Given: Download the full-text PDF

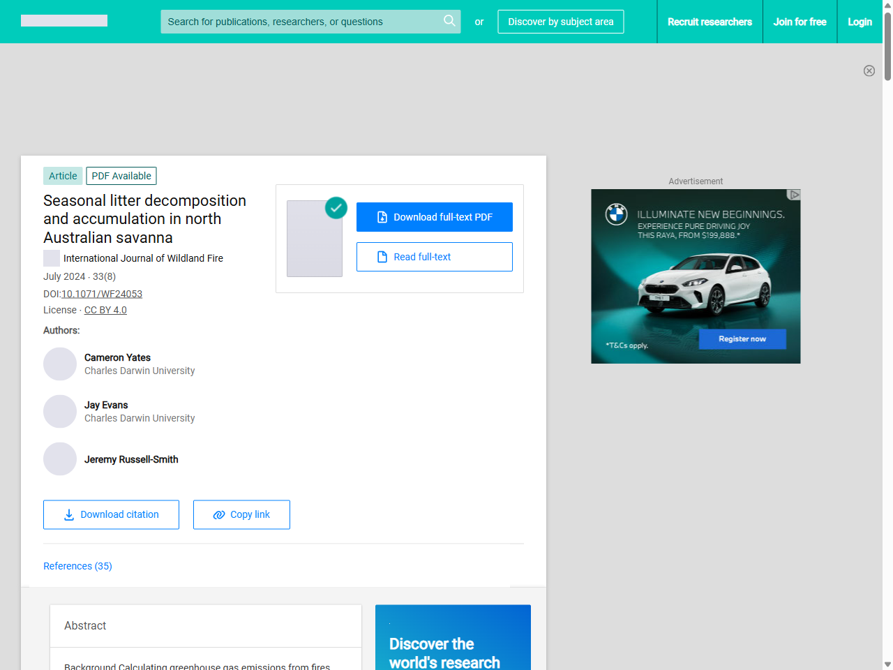Looking at the screenshot, I should 434,217.
